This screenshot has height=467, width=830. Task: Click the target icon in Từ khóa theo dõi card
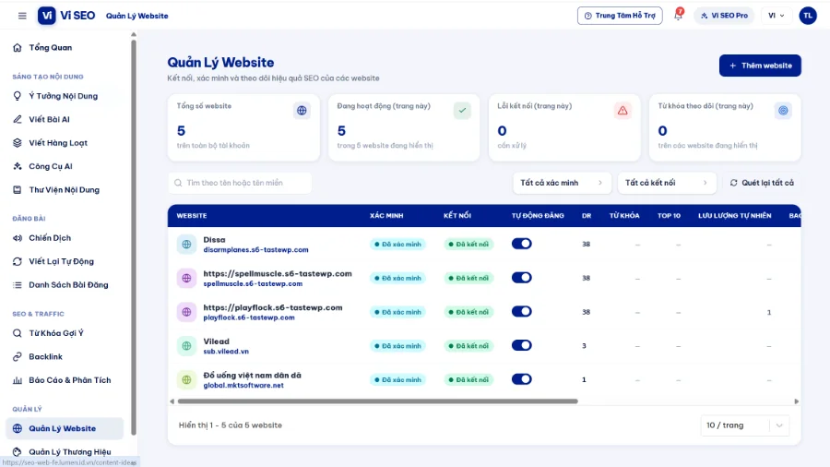(783, 111)
